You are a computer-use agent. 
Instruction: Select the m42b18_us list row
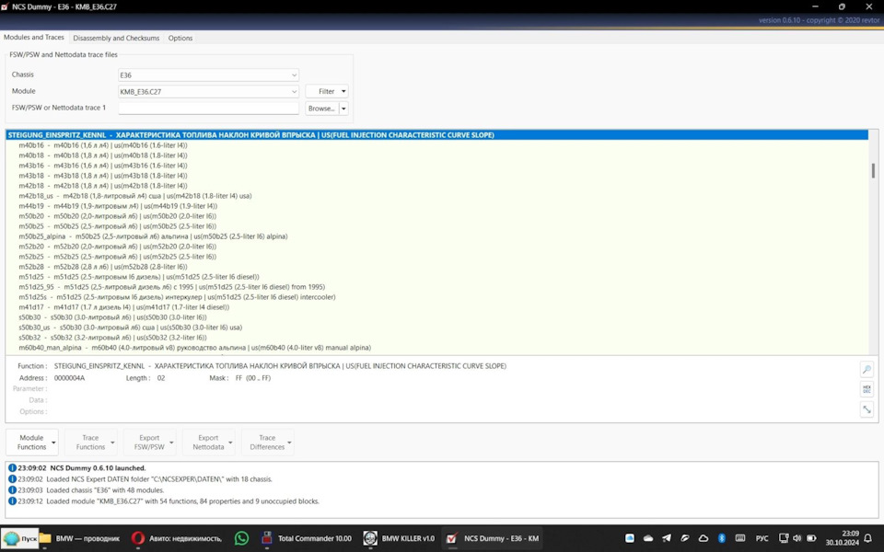pyautogui.click(x=436, y=196)
